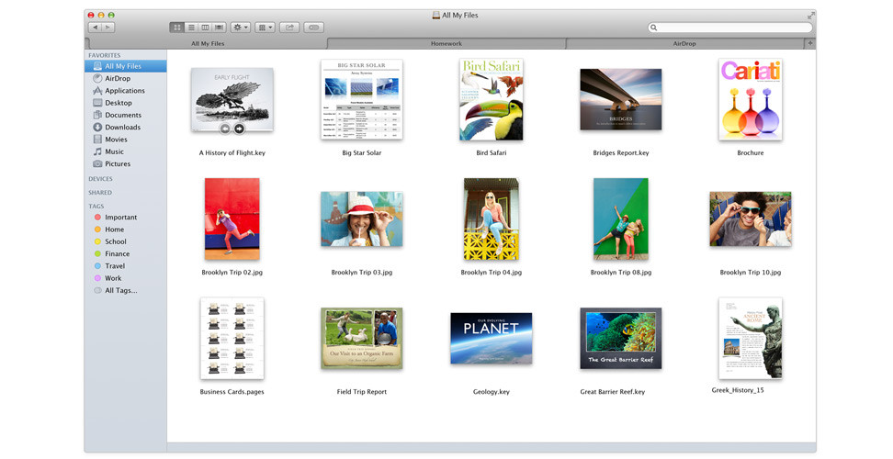Select Pictures in the sidebar
The height and width of the screenshot is (459, 893).
pyautogui.click(x=118, y=163)
